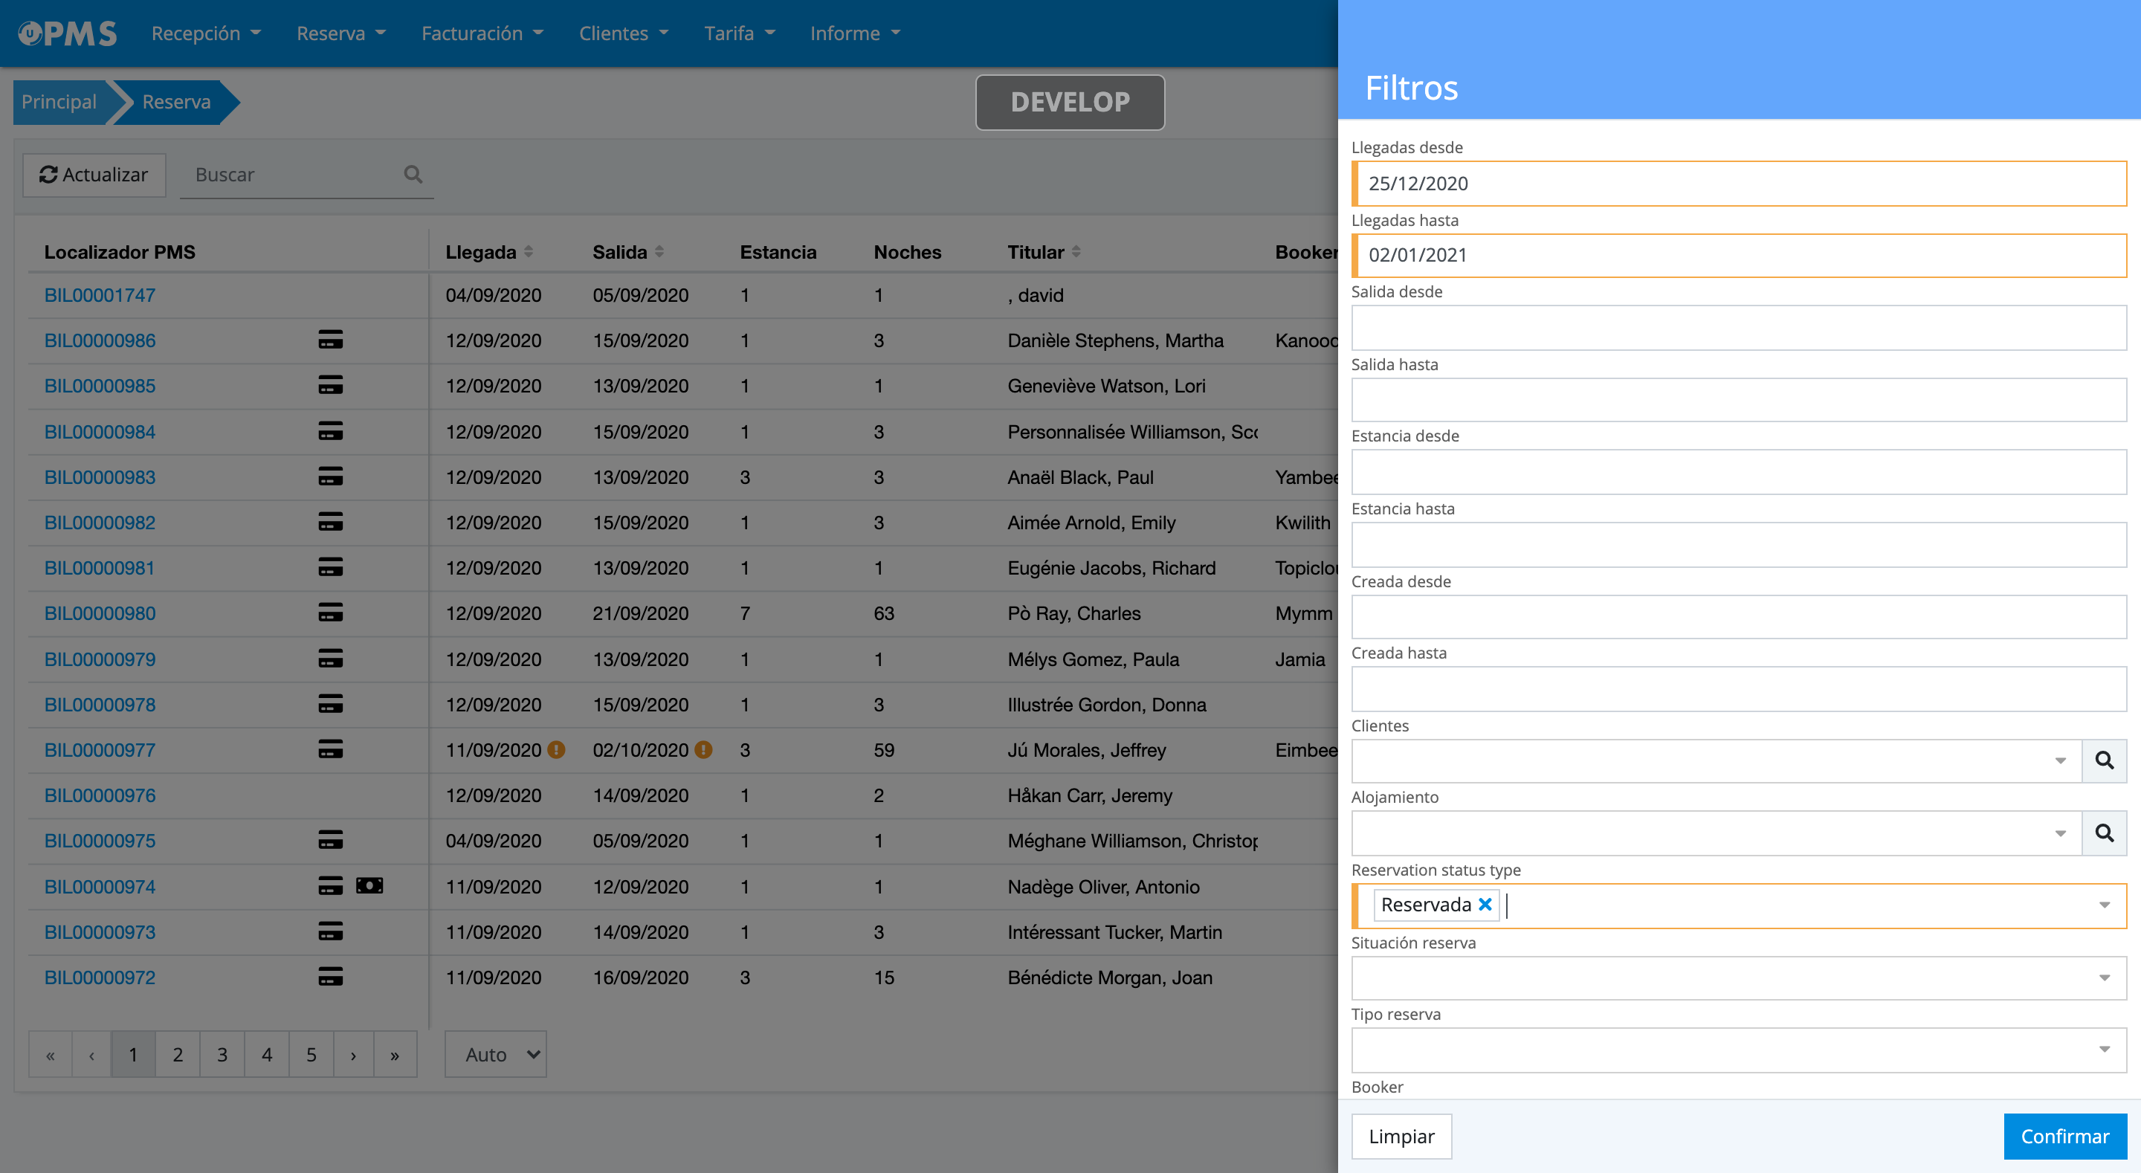The height and width of the screenshot is (1173, 2141).
Task: Click credit card icon for BIL00000986
Action: point(330,340)
